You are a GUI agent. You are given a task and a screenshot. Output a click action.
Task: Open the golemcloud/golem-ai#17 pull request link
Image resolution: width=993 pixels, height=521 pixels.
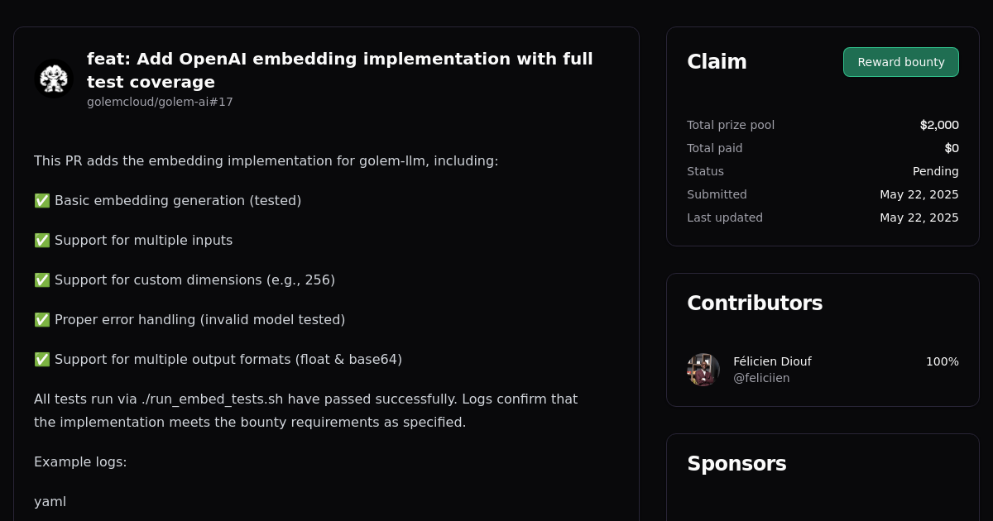[x=160, y=102]
